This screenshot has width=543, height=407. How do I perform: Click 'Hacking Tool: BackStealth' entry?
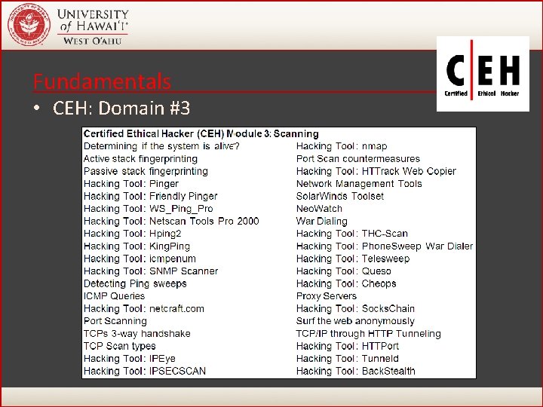point(356,371)
